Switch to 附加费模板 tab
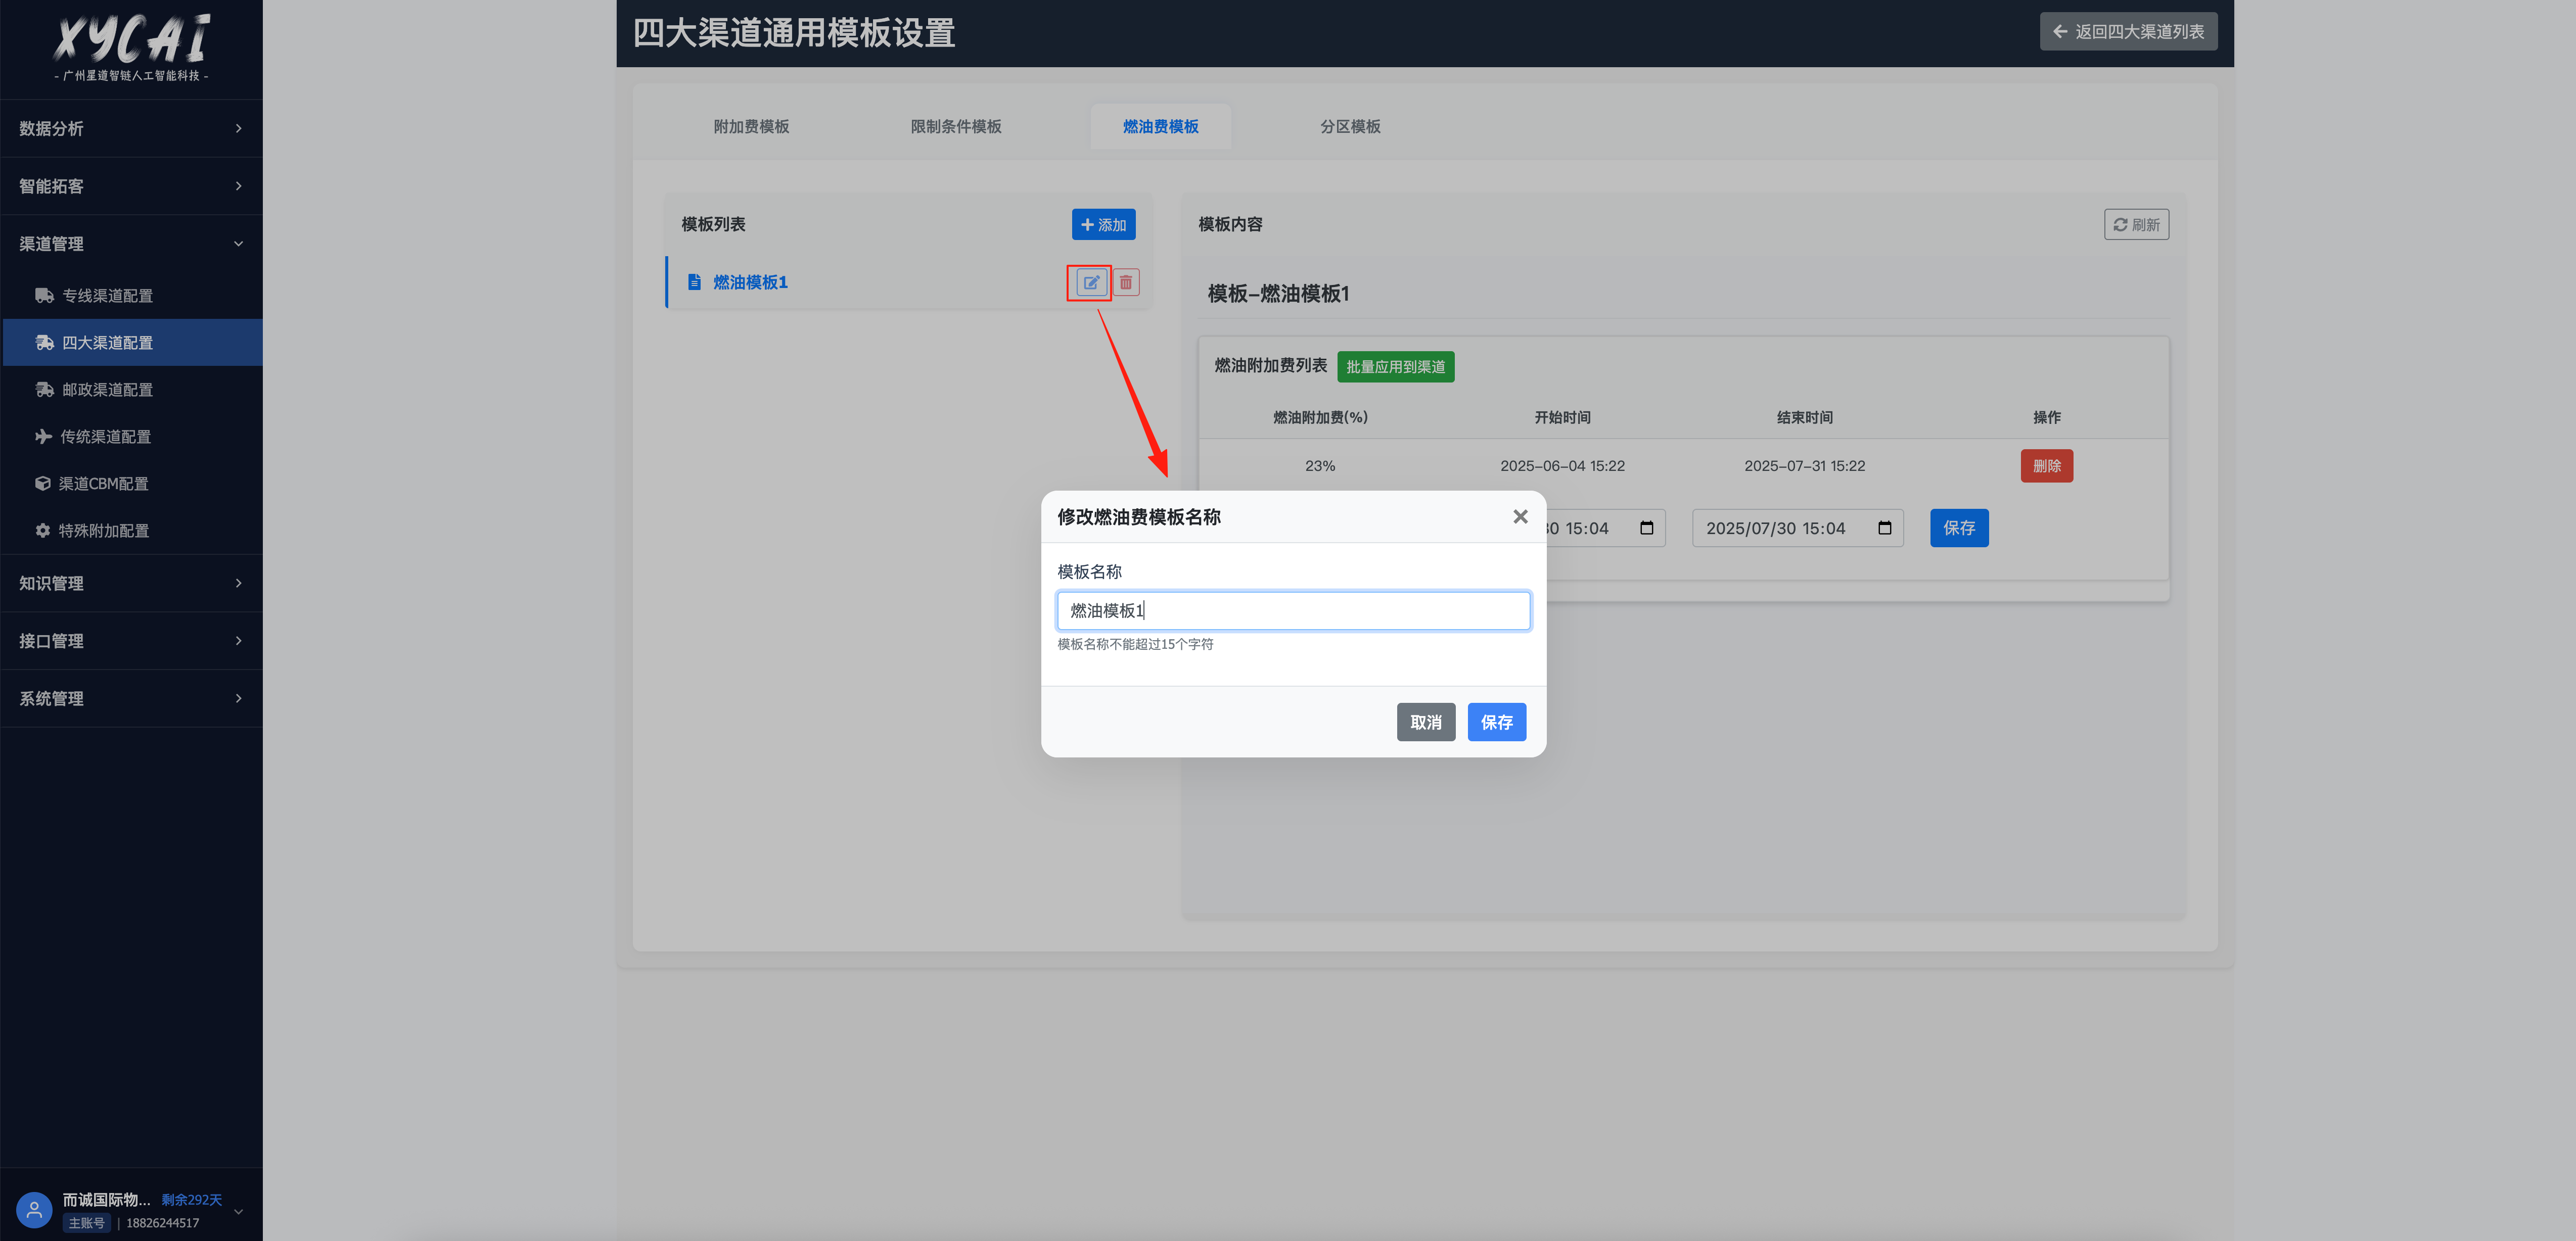This screenshot has width=2576, height=1241. coord(751,126)
